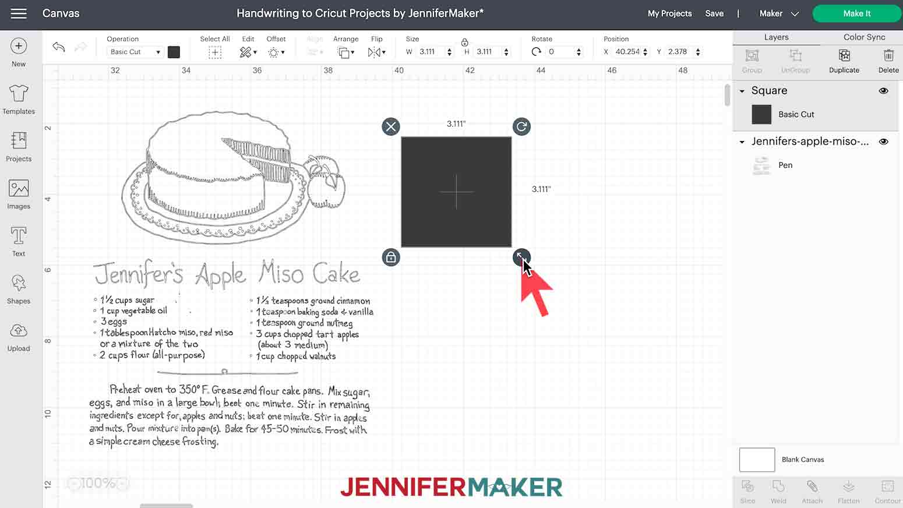This screenshot has width=903, height=508.
Task: Click the X position input field
Action: click(627, 52)
